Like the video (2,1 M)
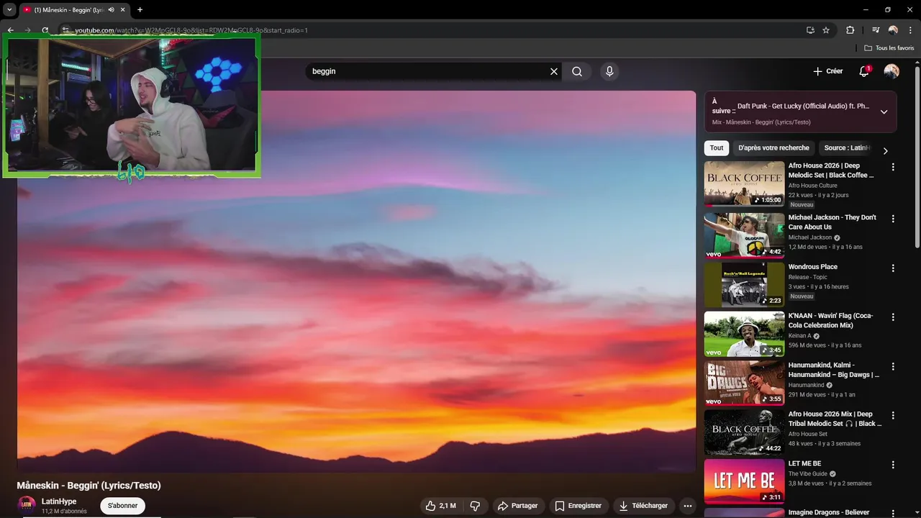This screenshot has height=518, width=921. tap(440, 506)
